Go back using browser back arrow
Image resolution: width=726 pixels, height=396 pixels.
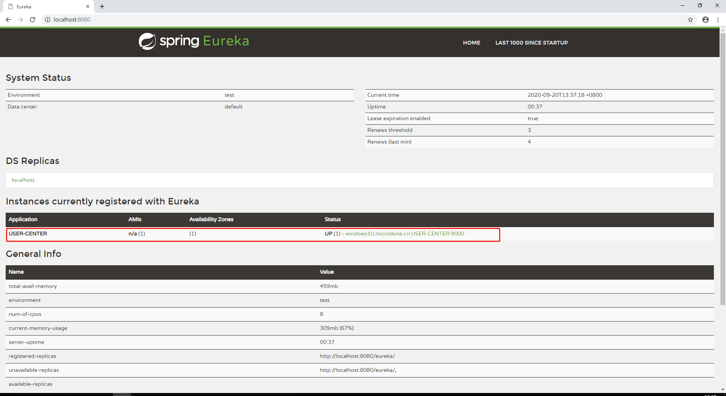8,20
